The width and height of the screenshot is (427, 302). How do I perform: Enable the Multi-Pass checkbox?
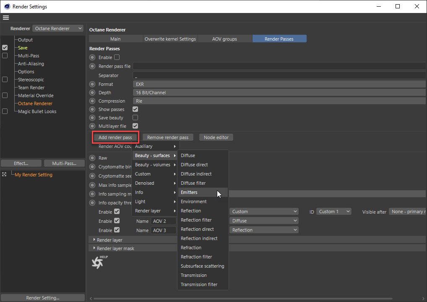pos(5,55)
